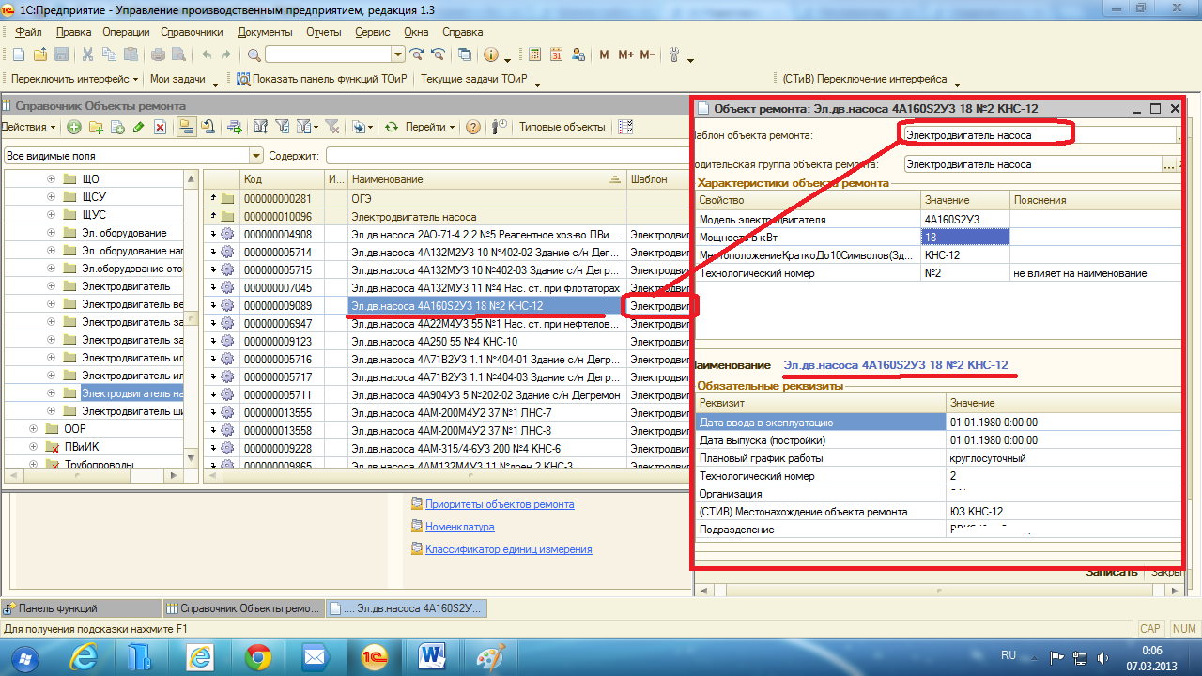
Task: Expand the ЩСУ tree folder
Action: click(51, 197)
